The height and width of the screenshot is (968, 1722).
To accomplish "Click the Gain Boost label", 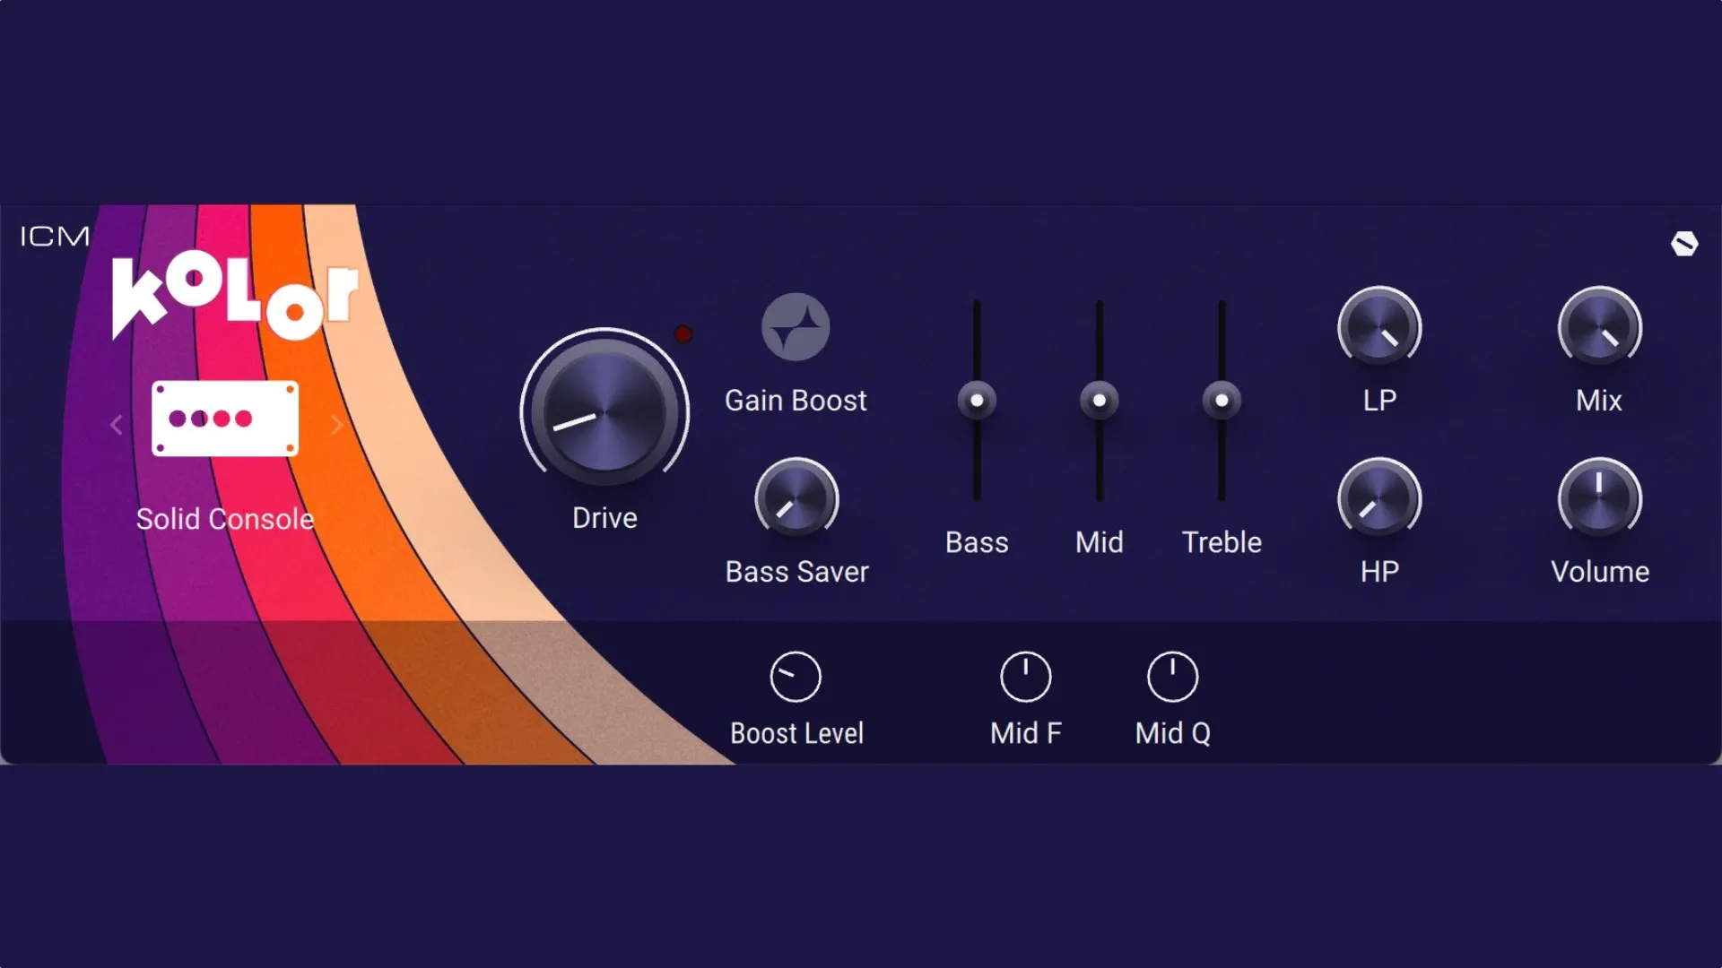I will point(795,401).
